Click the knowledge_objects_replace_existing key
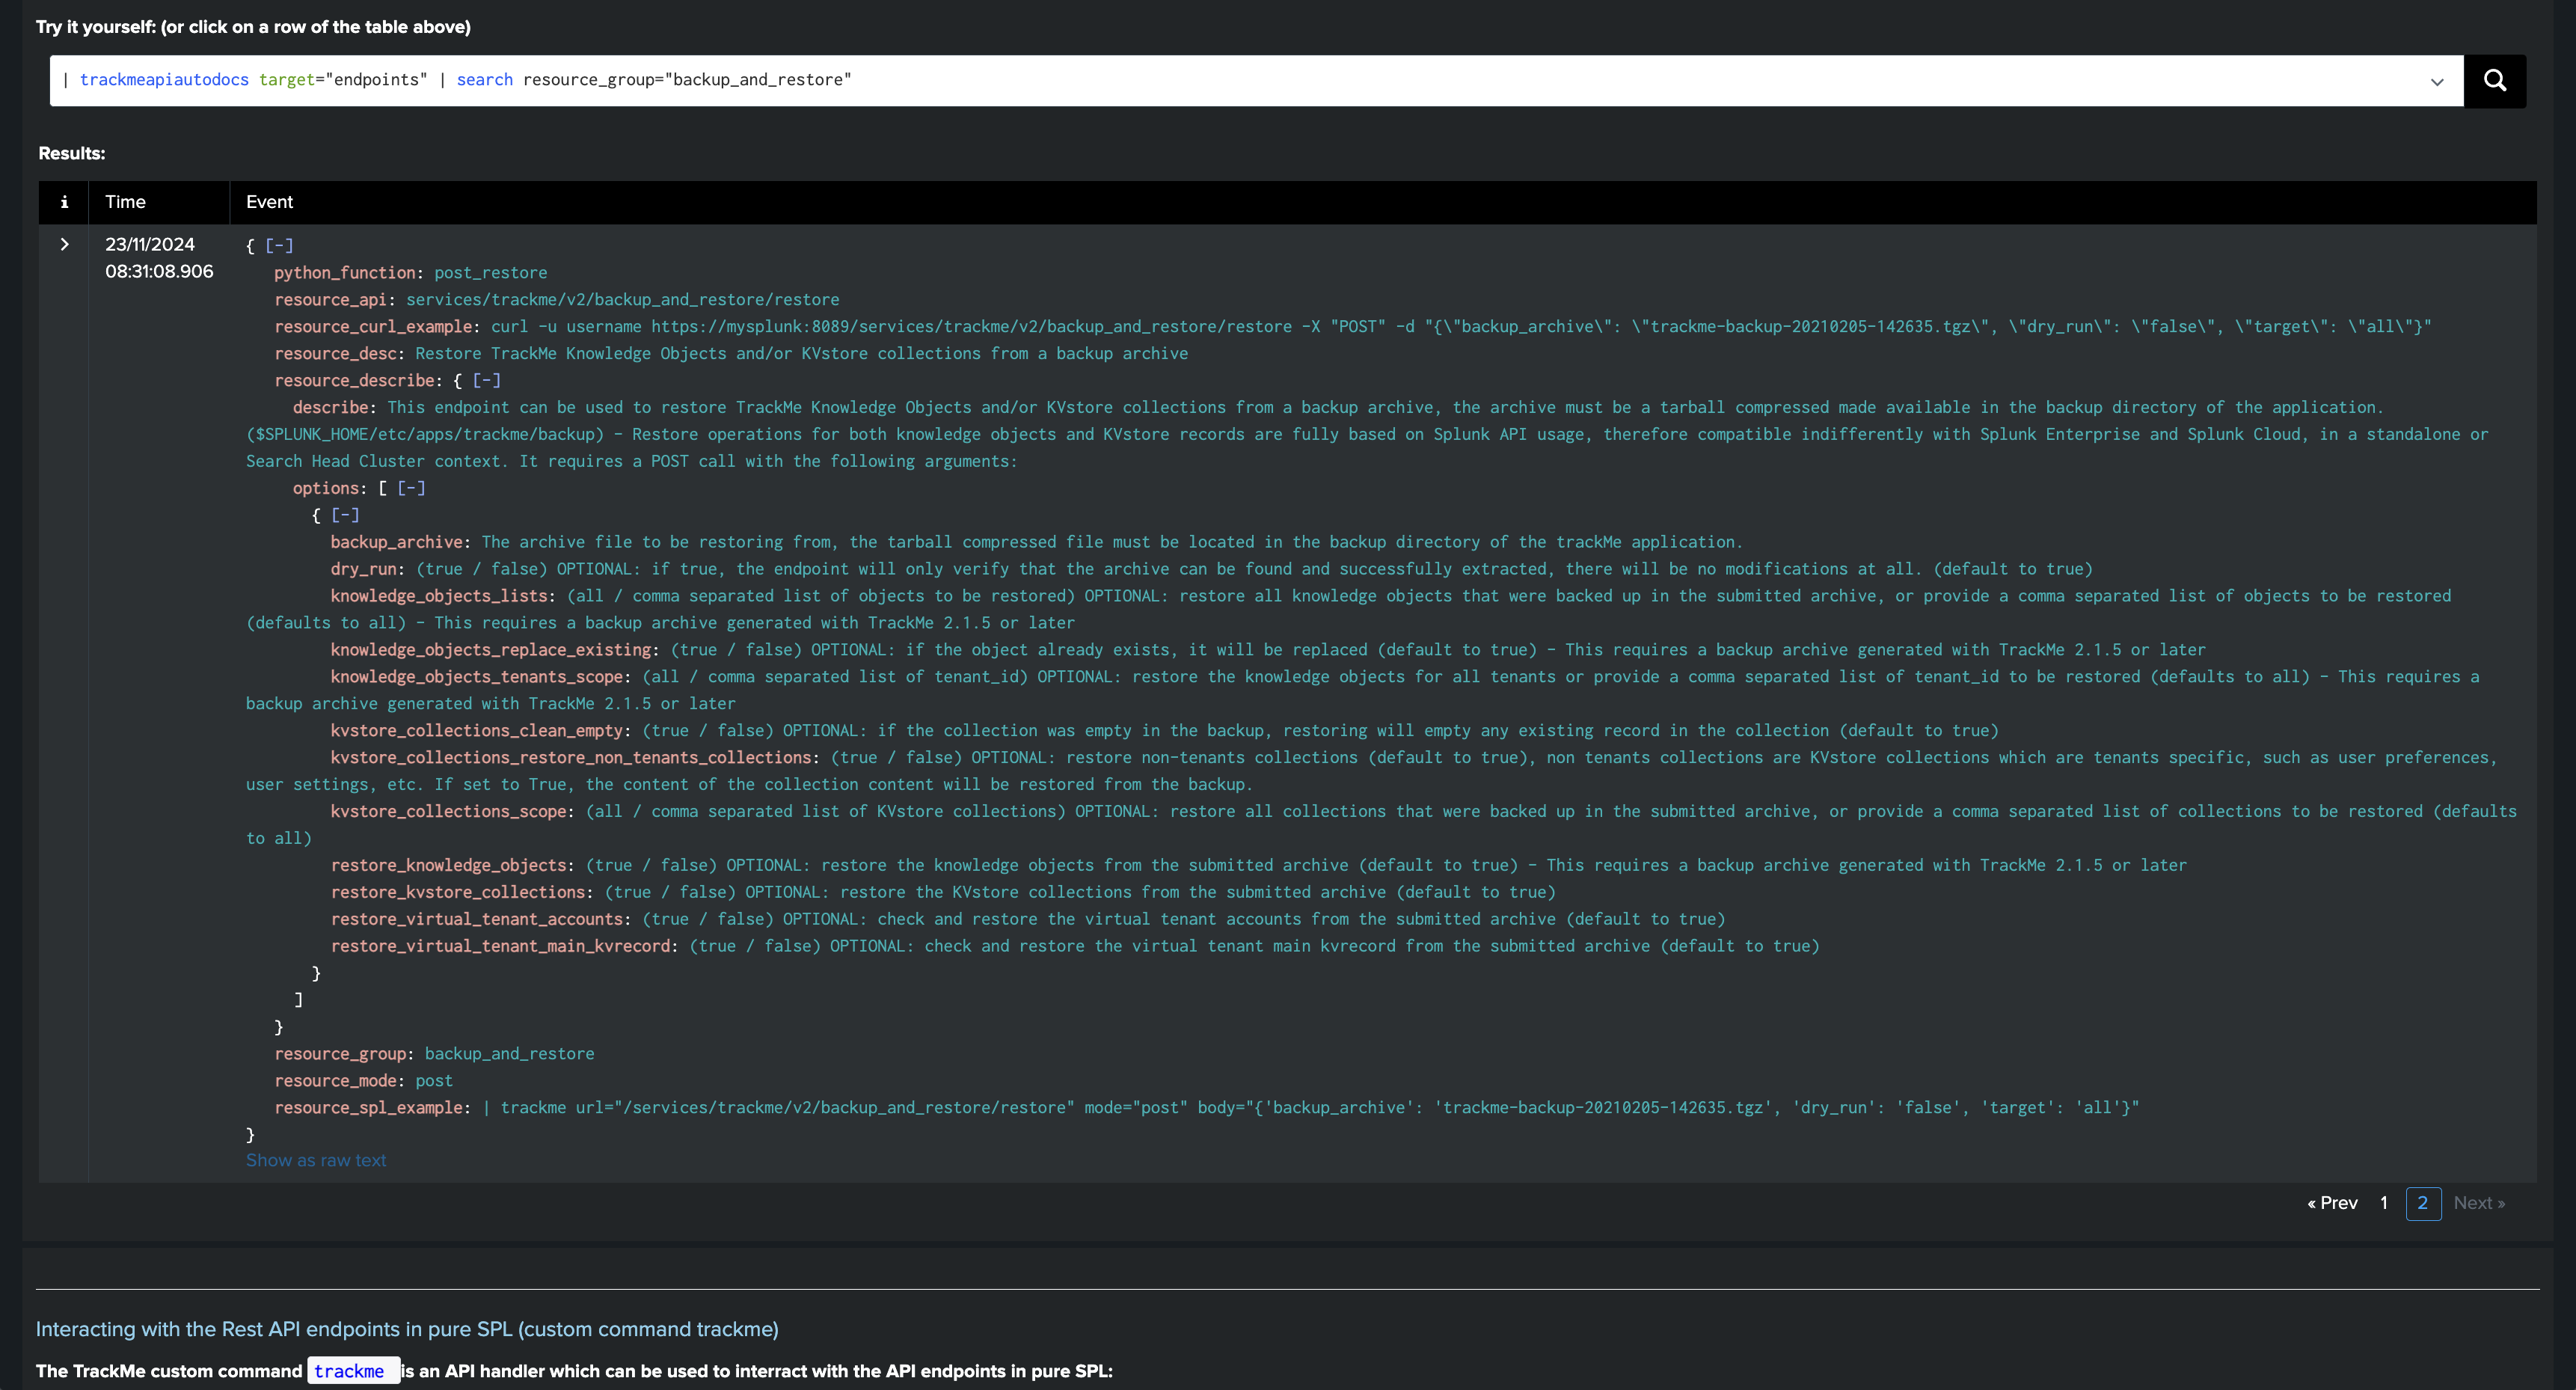 pyautogui.click(x=491, y=650)
